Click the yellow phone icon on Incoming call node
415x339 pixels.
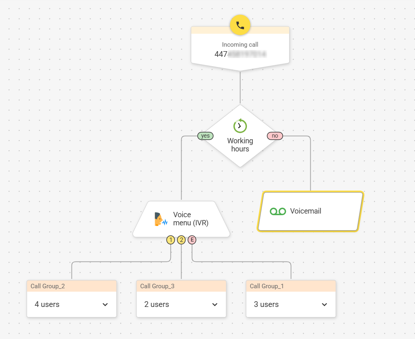pyautogui.click(x=240, y=25)
